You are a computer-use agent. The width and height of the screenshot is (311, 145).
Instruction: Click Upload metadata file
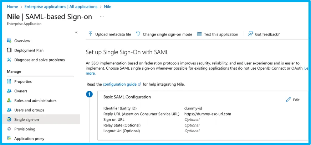point(110,34)
